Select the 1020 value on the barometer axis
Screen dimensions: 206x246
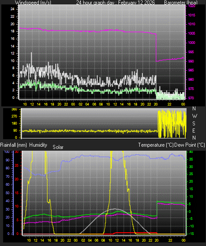pos(192,6)
